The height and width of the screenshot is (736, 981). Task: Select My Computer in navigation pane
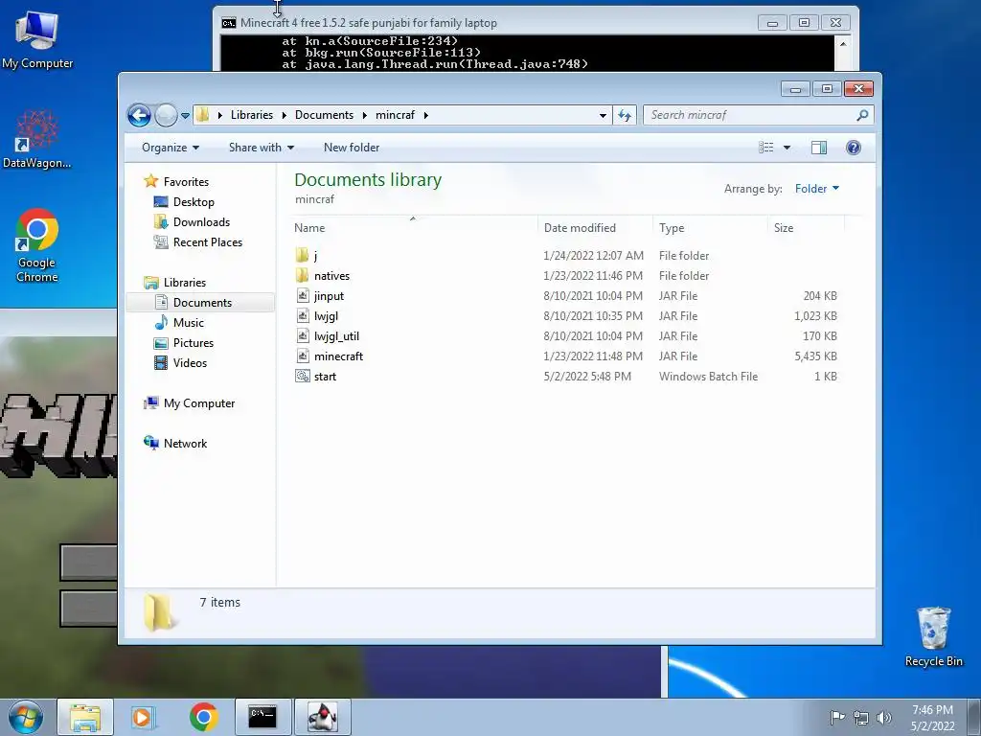pyautogui.click(x=199, y=403)
